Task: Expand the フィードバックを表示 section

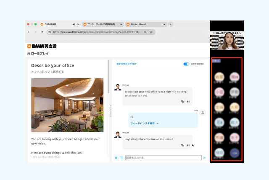Action: tap(145, 123)
